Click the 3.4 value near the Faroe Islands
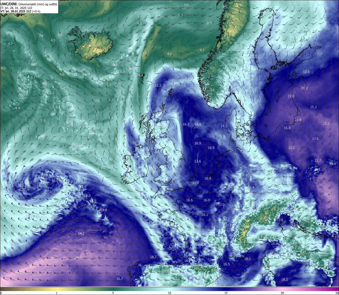339x295 pixels. (141, 75)
